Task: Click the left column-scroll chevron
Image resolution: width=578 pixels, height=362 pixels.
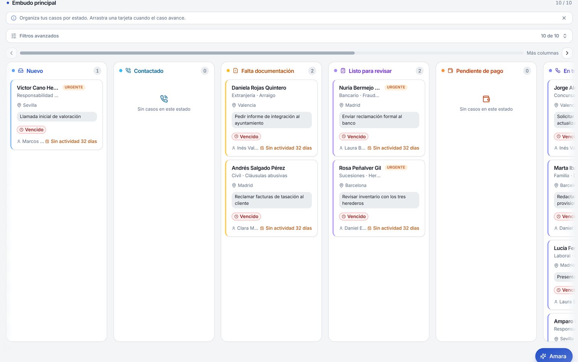Action: (11, 53)
